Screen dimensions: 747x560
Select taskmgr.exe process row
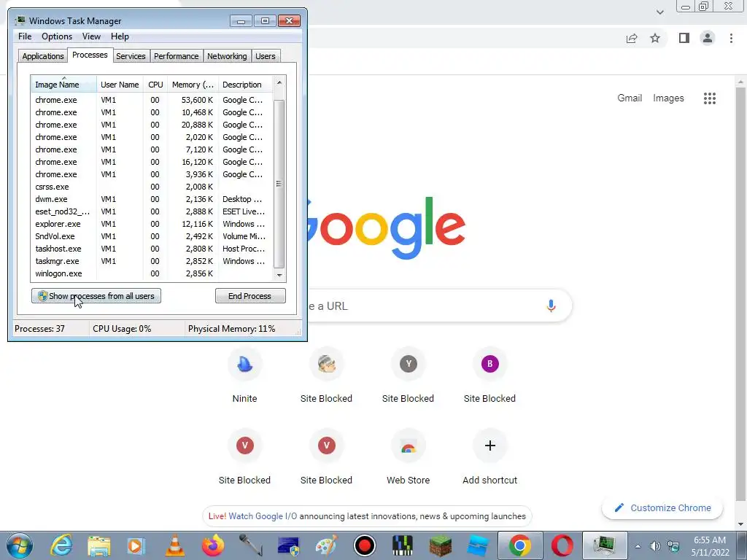[152, 261]
